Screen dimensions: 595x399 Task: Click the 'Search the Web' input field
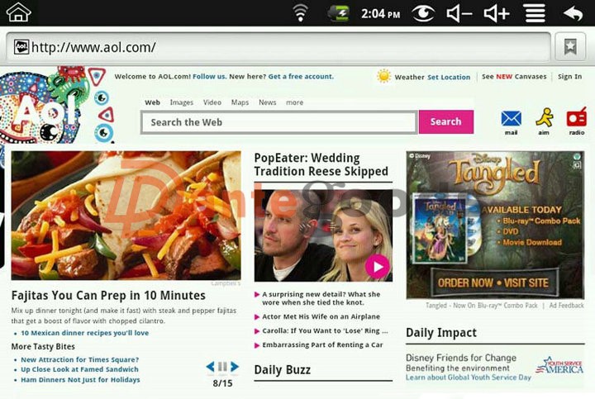(x=278, y=122)
